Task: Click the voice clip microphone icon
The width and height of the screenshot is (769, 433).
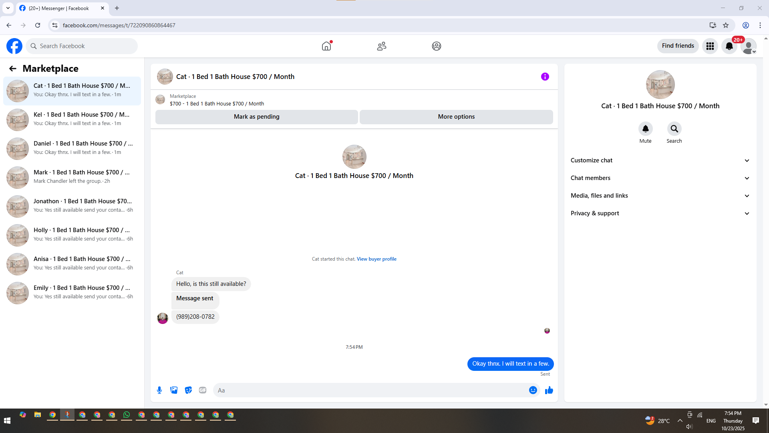Action: coord(159,390)
